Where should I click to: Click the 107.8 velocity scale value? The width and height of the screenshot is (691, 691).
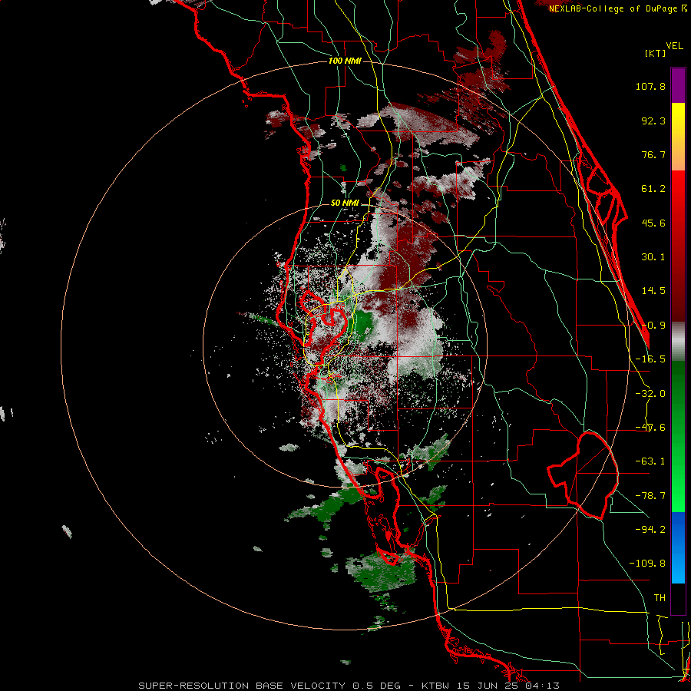[x=650, y=86]
